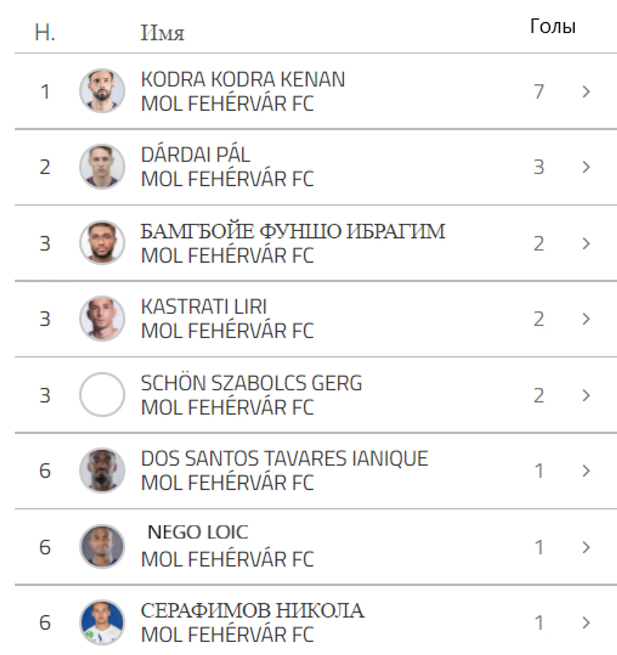The image size is (617, 655).
Task: Open Бамгбойе Фуншо Ибрагим's avatar
Action: pyautogui.click(x=102, y=242)
